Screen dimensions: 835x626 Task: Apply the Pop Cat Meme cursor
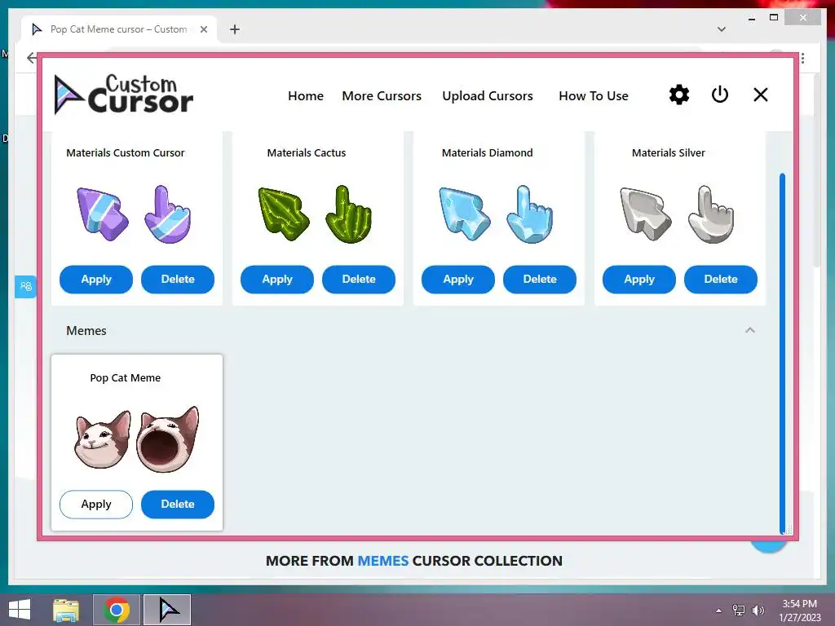click(x=96, y=504)
